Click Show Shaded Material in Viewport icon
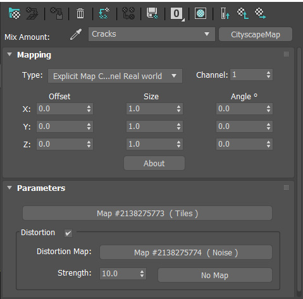303x299 pixels. coord(201,13)
